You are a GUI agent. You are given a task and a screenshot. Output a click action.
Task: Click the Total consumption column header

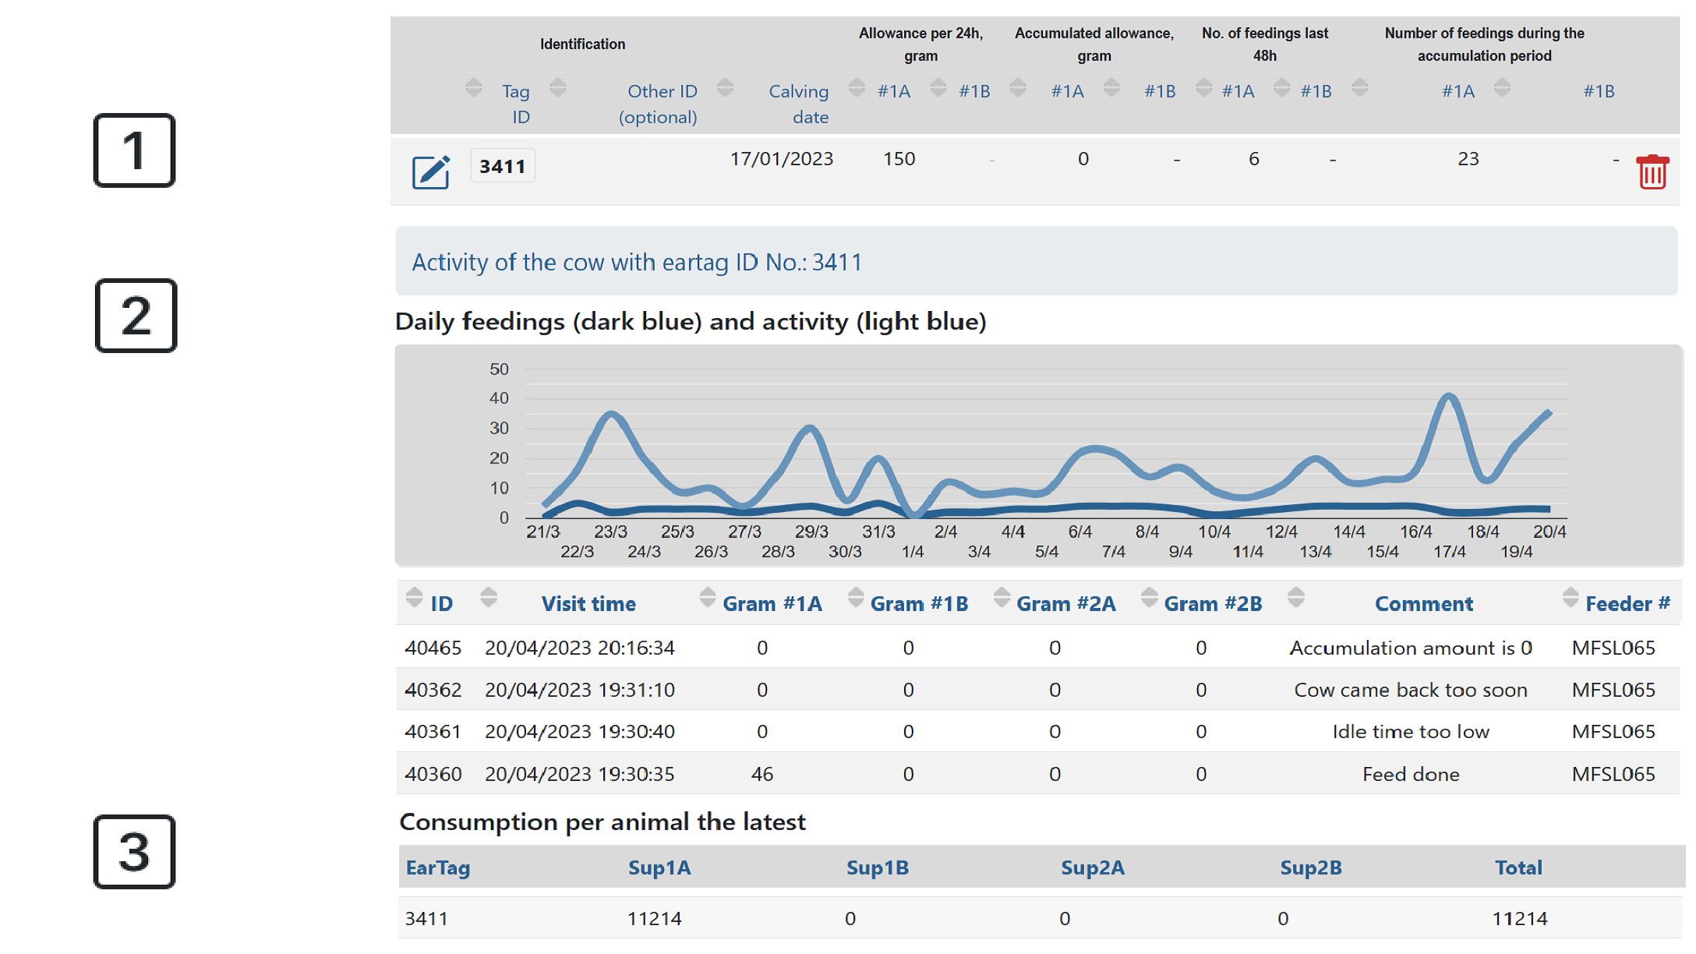click(1518, 867)
